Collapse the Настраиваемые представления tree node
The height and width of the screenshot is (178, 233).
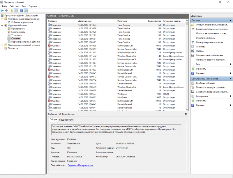(2, 19)
